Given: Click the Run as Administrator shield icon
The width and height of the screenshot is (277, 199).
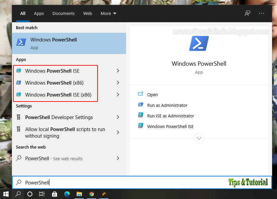Looking at the screenshot, I should point(140,105).
